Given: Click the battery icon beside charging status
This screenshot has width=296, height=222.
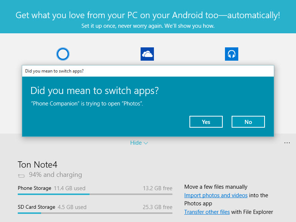Looking at the screenshot, I should click(21, 175).
